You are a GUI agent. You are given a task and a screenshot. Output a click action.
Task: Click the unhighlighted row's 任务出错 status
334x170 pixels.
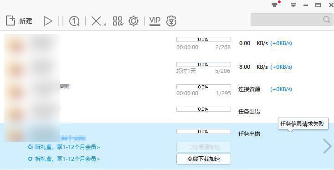tap(249, 112)
